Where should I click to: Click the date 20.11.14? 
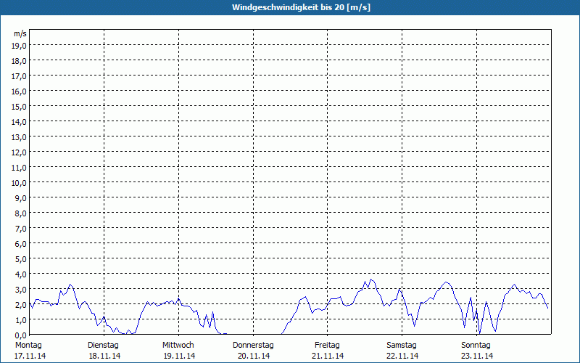click(x=254, y=356)
